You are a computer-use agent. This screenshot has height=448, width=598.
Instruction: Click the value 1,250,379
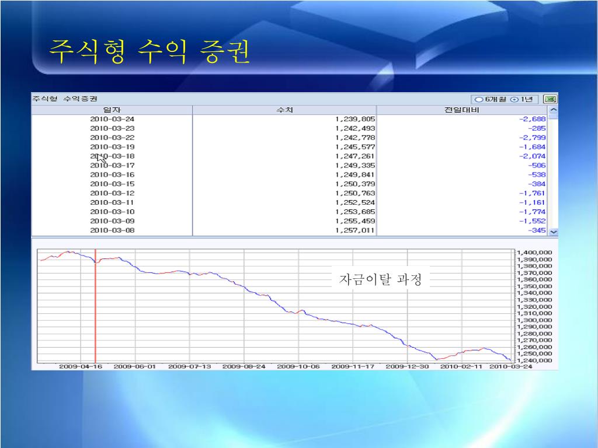(x=355, y=184)
